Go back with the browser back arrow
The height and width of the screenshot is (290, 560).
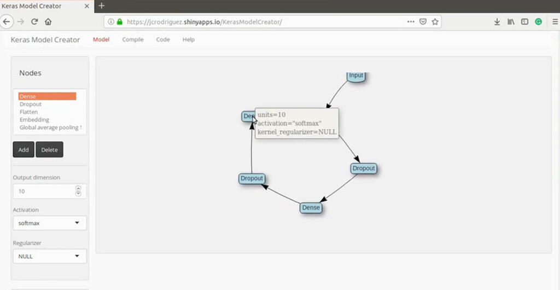[7, 22]
